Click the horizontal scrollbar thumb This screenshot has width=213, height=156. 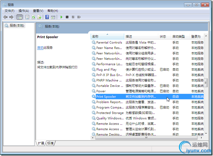[x=146, y=138]
